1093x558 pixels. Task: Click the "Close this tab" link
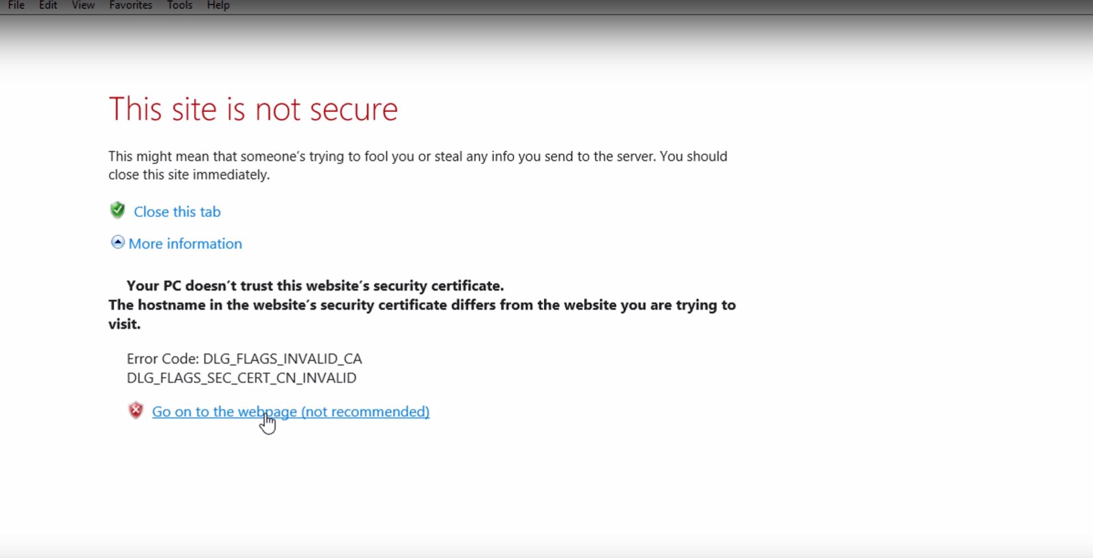pos(177,212)
